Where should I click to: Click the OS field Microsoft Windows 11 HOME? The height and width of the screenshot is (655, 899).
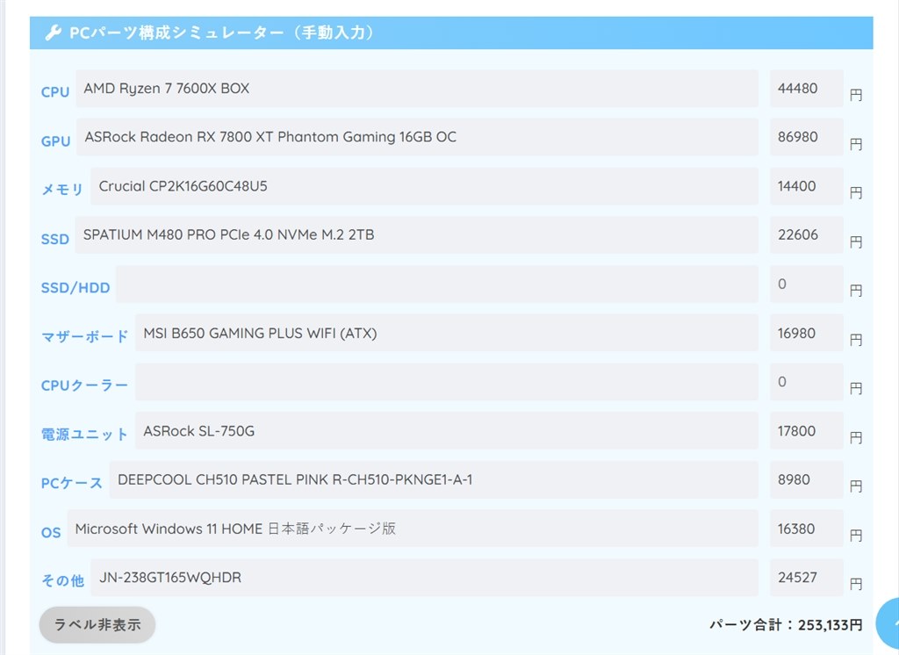413,529
